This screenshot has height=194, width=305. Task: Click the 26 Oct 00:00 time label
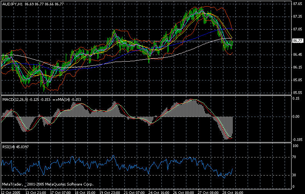point(184,192)
